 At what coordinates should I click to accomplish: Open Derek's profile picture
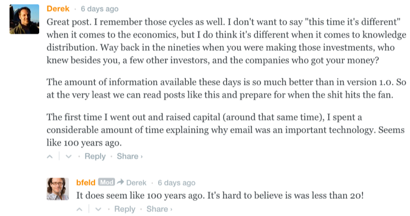(x=25, y=20)
